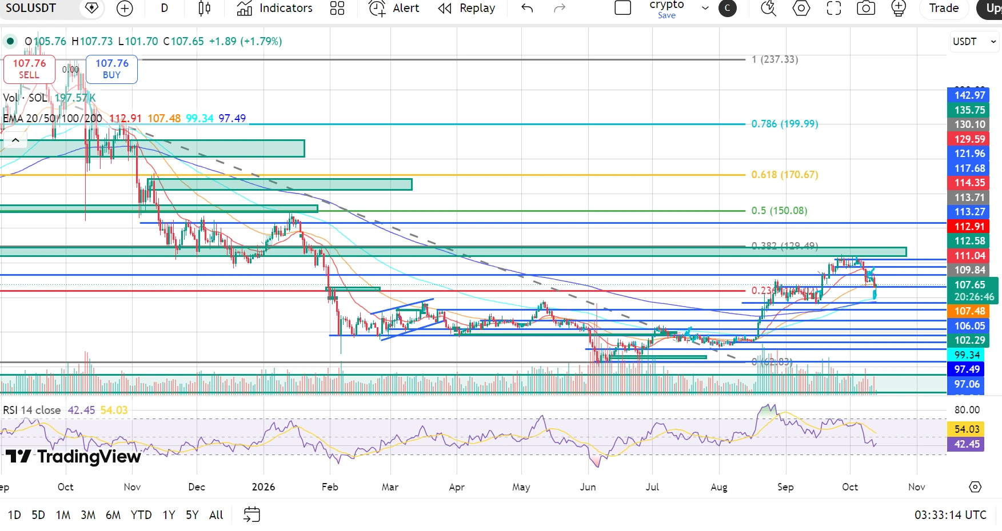This screenshot has height=531, width=1002.
Task: Create a new Alert
Action: (394, 8)
